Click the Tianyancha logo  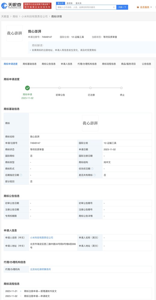pos(11,5)
